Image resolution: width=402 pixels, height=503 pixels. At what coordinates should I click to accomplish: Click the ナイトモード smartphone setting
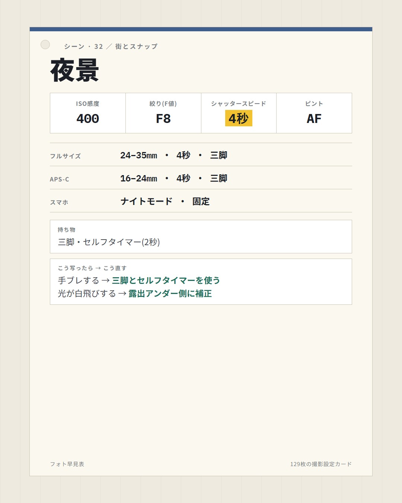point(147,202)
